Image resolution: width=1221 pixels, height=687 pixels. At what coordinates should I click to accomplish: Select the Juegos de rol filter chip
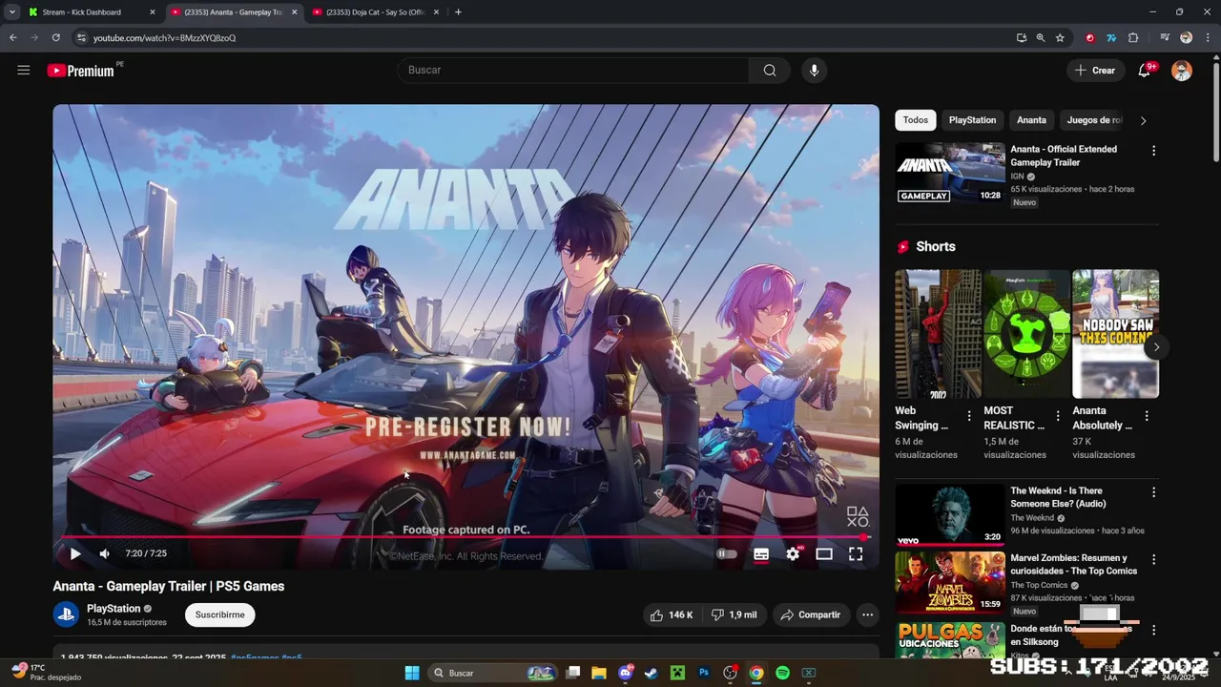(x=1094, y=120)
